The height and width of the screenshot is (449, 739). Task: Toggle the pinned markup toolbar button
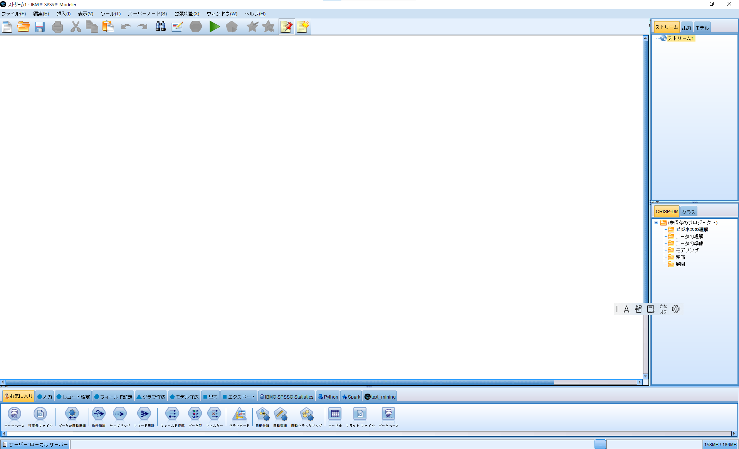tap(286, 27)
